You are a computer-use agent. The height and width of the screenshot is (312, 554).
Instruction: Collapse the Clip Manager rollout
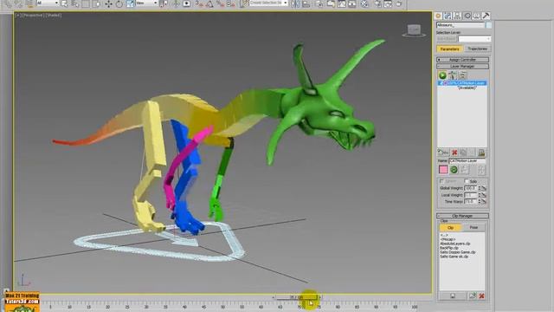pyautogui.click(x=462, y=216)
